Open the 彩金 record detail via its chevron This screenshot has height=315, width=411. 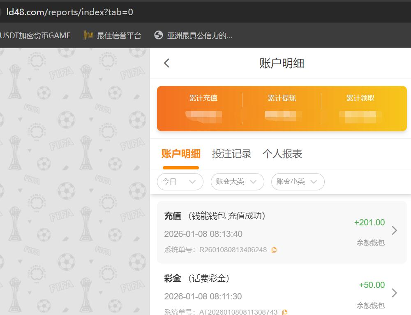coord(394,293)
